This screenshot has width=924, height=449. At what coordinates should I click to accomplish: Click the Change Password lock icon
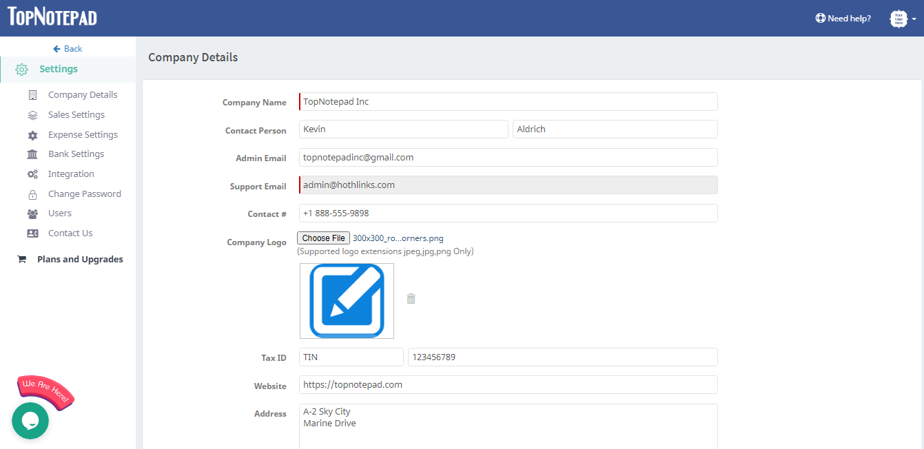(x=32, y=194)
